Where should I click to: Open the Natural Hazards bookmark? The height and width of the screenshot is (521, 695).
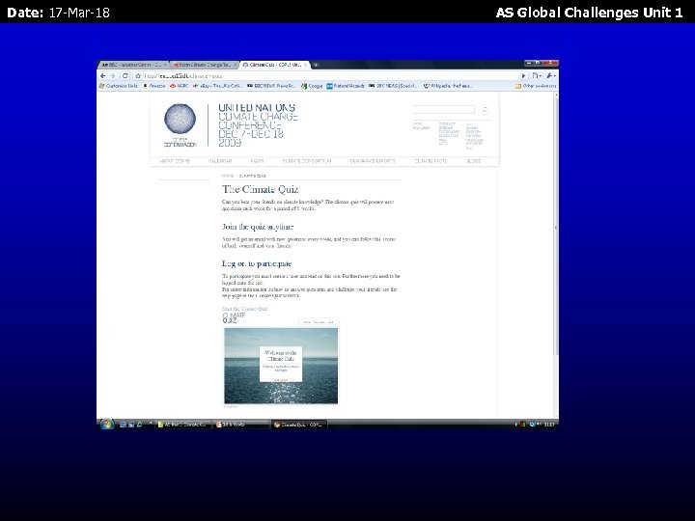(346, 86)
